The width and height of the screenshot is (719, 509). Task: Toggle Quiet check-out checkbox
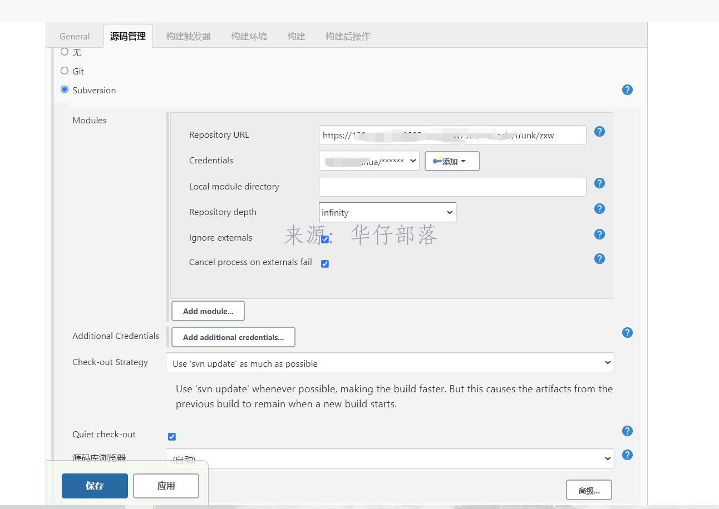pos(172,437)
